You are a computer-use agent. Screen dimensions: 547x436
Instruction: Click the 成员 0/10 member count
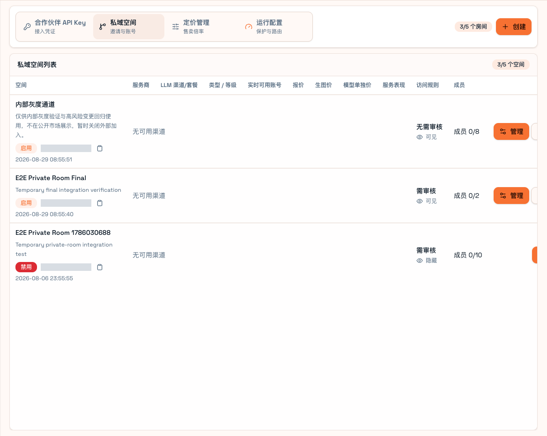click(x=468, y=255)
